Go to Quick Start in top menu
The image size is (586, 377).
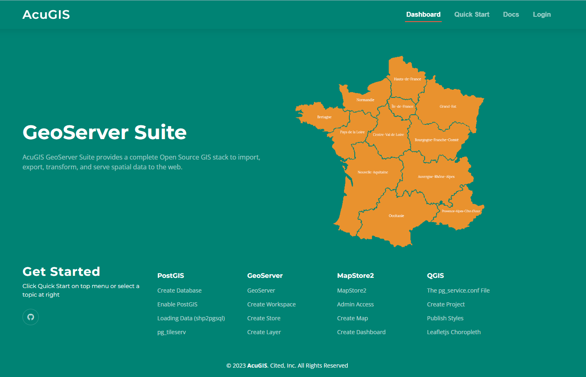coord(472,14)
